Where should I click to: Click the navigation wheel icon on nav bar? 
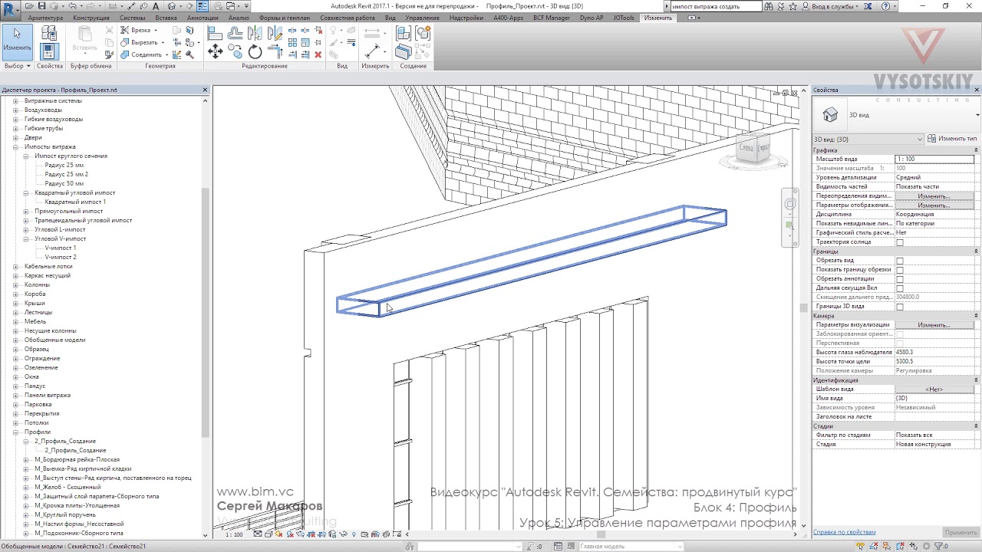tap(790, 204)
